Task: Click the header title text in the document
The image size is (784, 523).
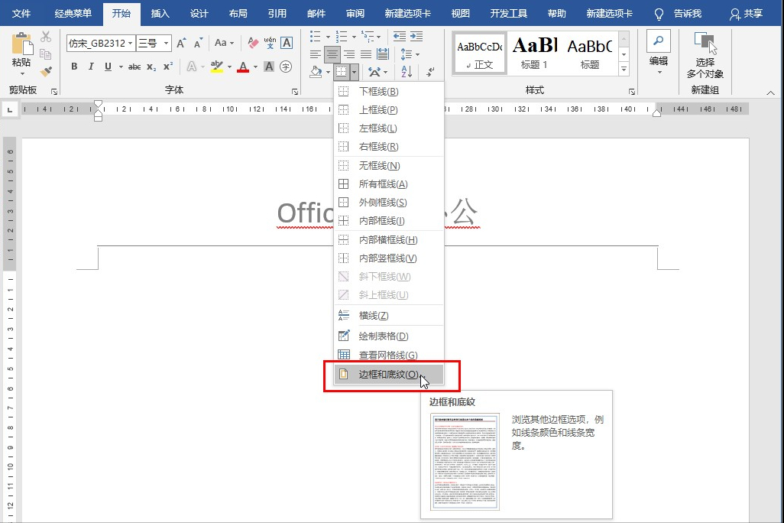Action: pyautogui.click(x=377, y=213)
